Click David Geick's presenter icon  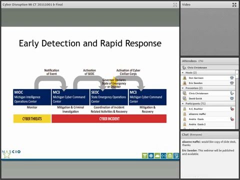pos(184,98)
